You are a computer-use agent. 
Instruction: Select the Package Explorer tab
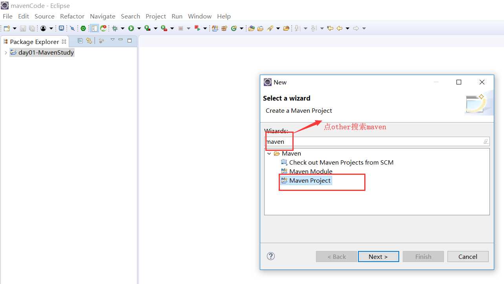[35, 42]
